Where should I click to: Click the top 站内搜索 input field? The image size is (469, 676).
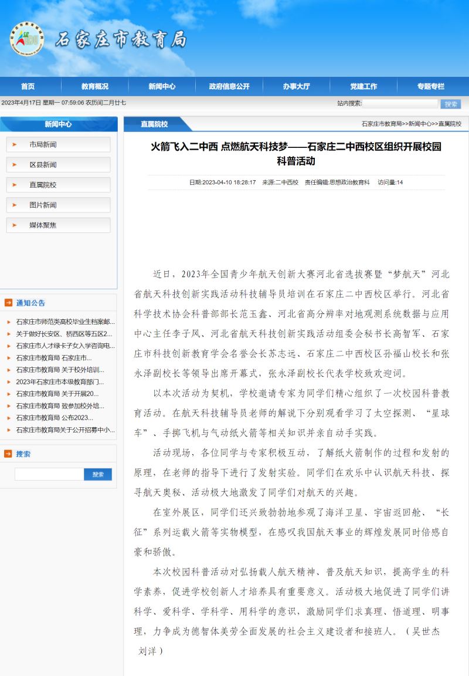point(400,104)
